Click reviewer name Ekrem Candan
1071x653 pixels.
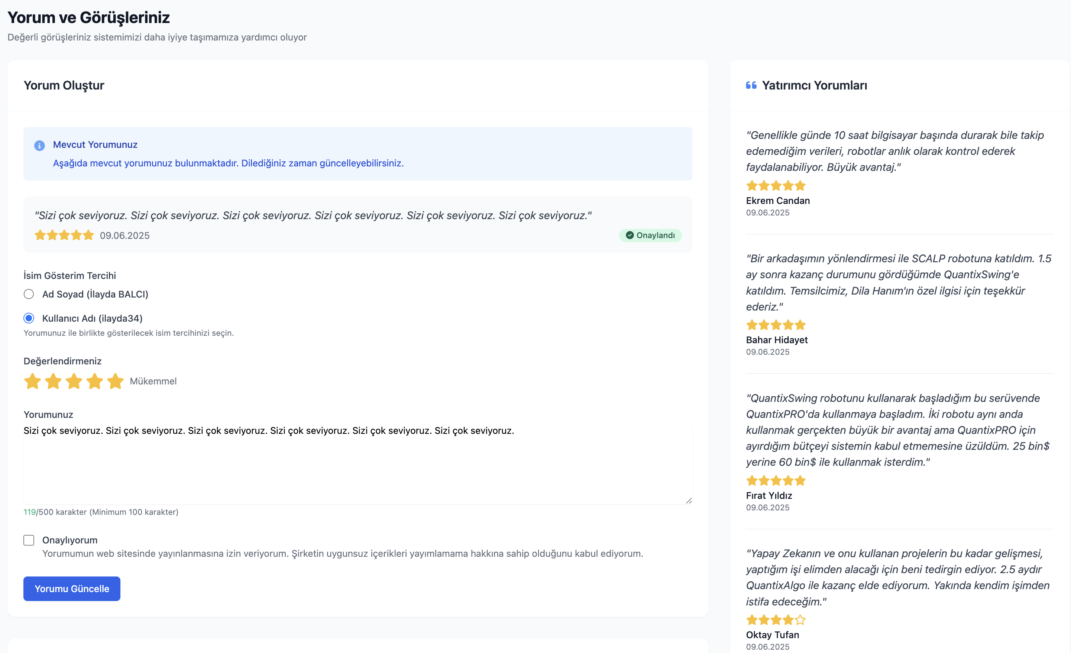(778, 201)
